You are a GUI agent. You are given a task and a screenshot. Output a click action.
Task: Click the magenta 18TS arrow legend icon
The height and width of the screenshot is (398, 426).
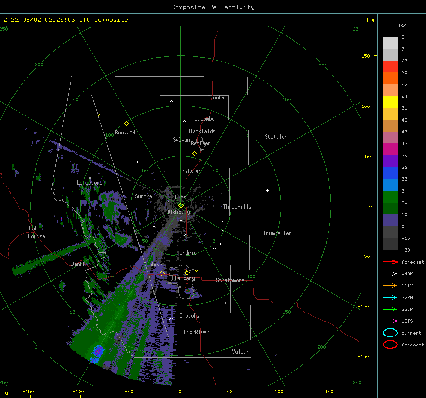point(390,321)
